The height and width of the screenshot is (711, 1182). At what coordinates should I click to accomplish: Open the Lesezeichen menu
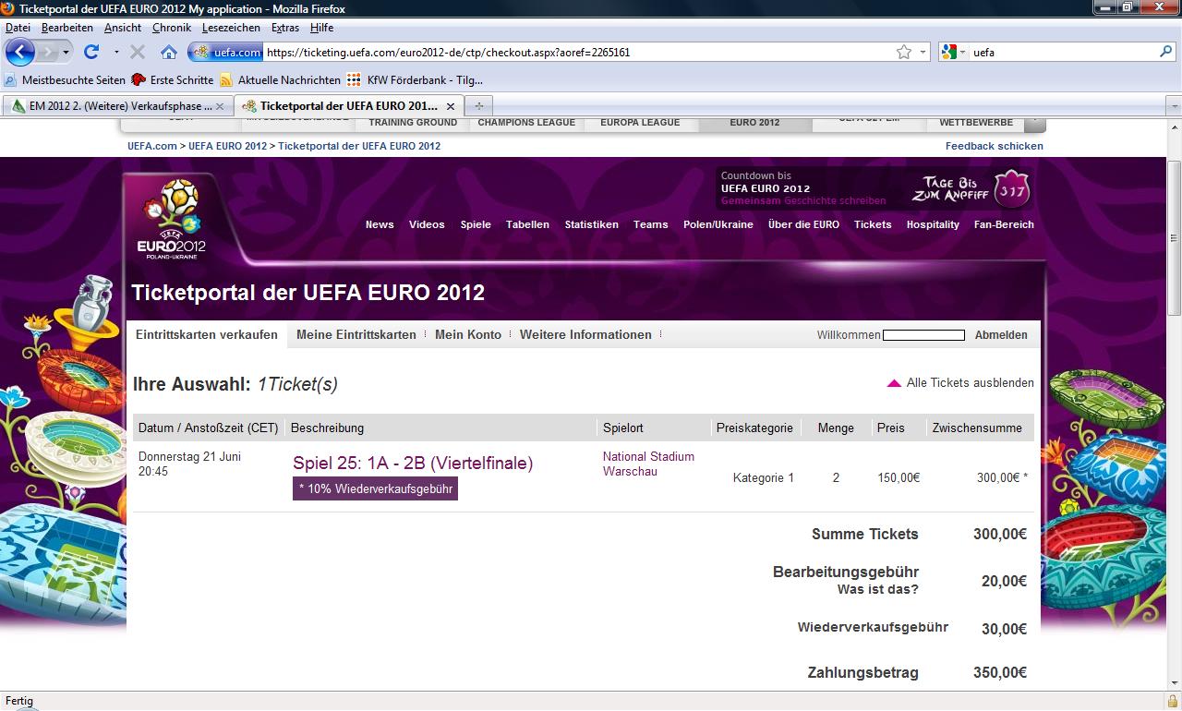(231, 28)
